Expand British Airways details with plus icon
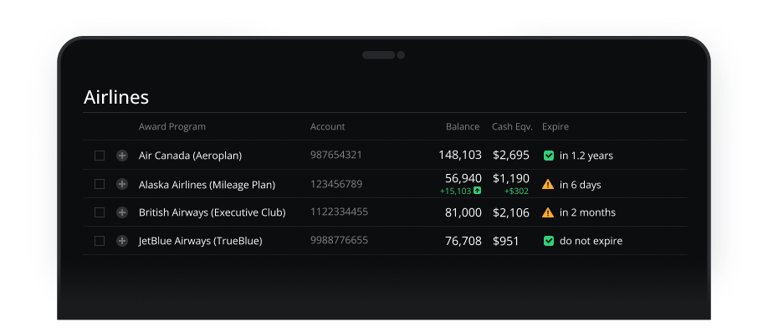Viewport: 768px width, 332px height. (x=122, y=212)
